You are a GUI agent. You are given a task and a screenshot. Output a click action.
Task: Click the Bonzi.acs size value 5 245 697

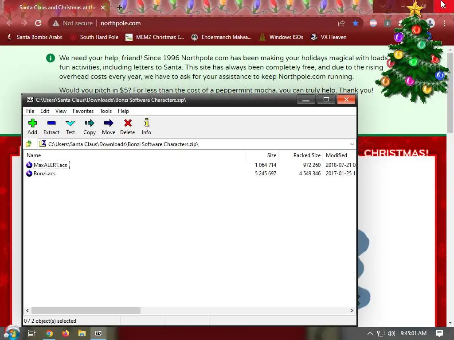tap(266, 174)
